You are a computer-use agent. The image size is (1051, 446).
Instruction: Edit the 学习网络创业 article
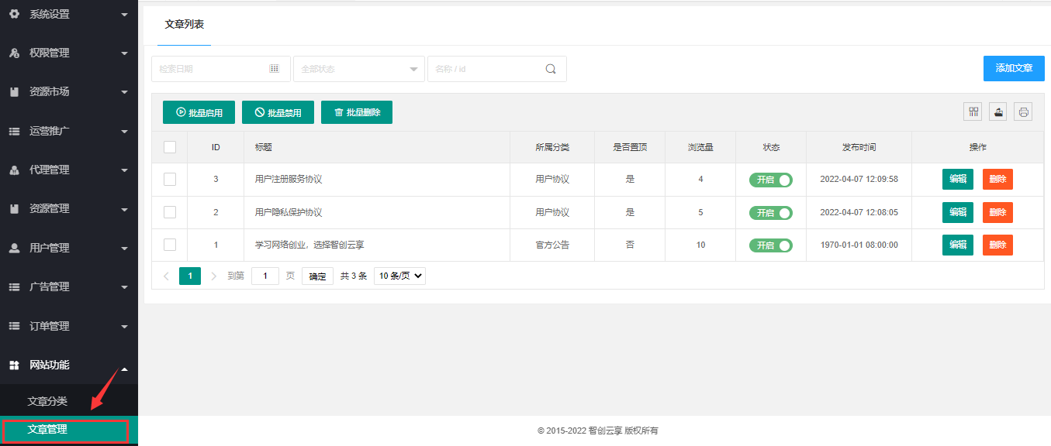click(x=958, y=245)
